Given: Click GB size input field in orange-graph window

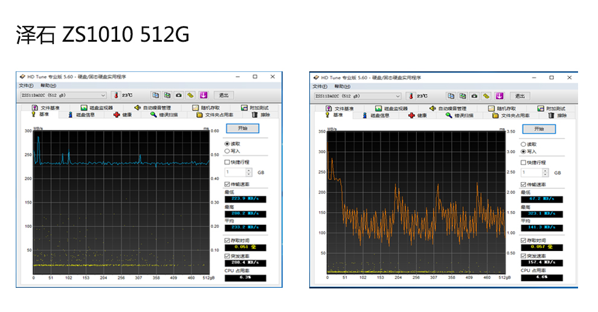Looking at the screenshot, I should tap(532, 172).
